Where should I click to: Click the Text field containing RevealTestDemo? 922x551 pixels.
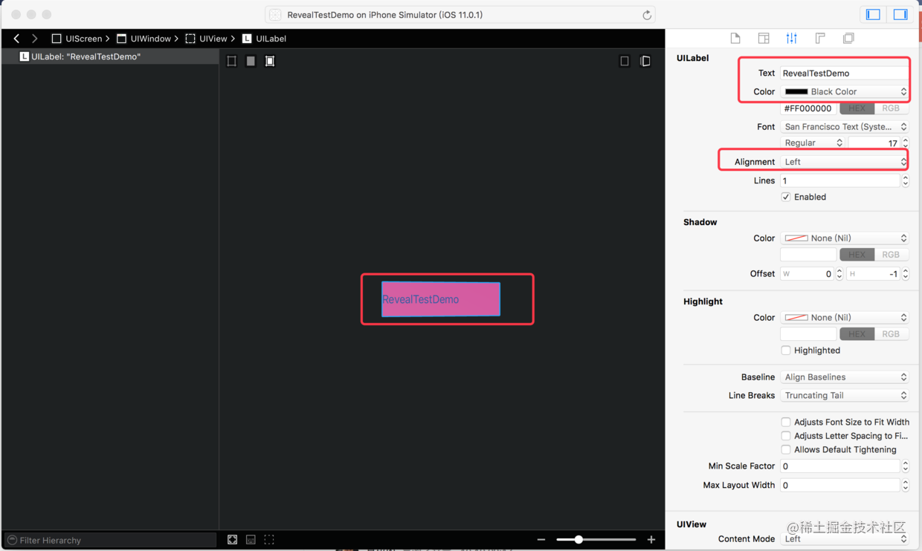[844, 73]
